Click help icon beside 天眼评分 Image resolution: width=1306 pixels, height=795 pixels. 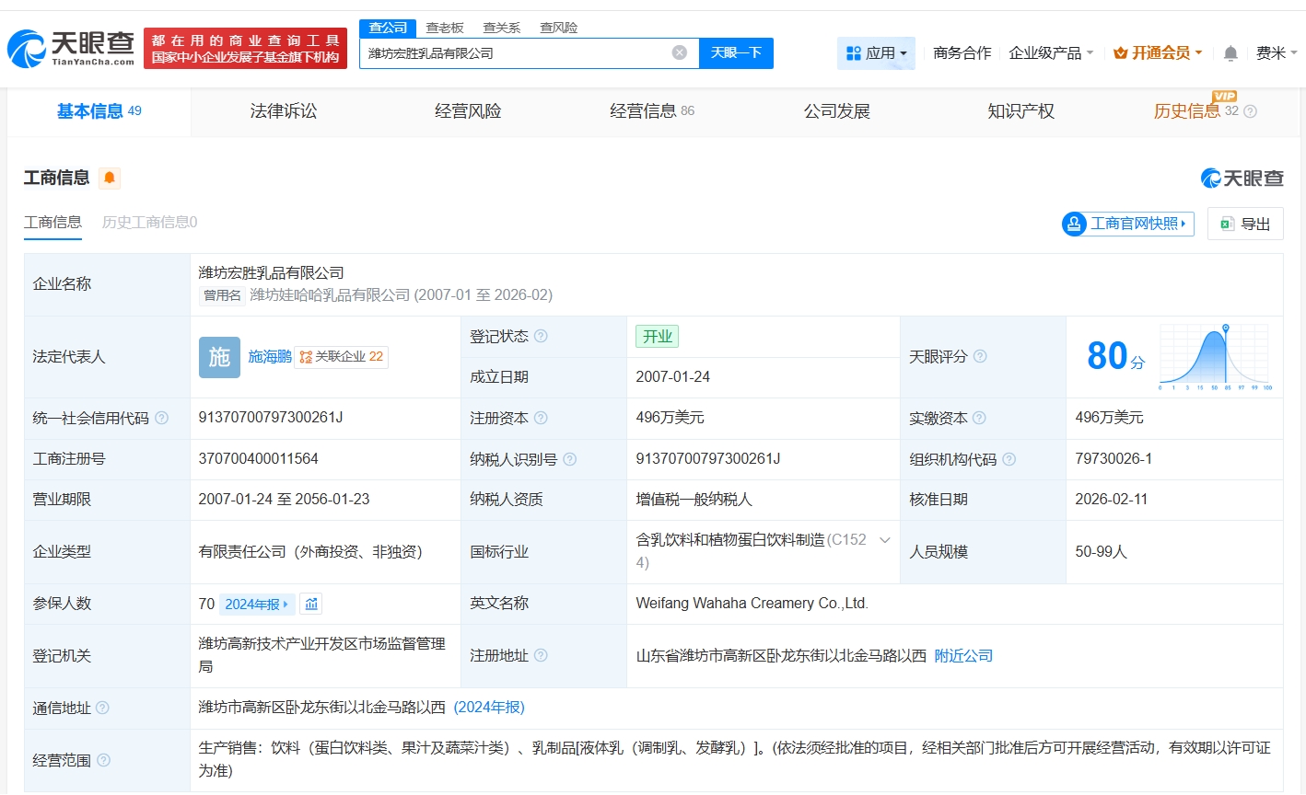point(980,356)
